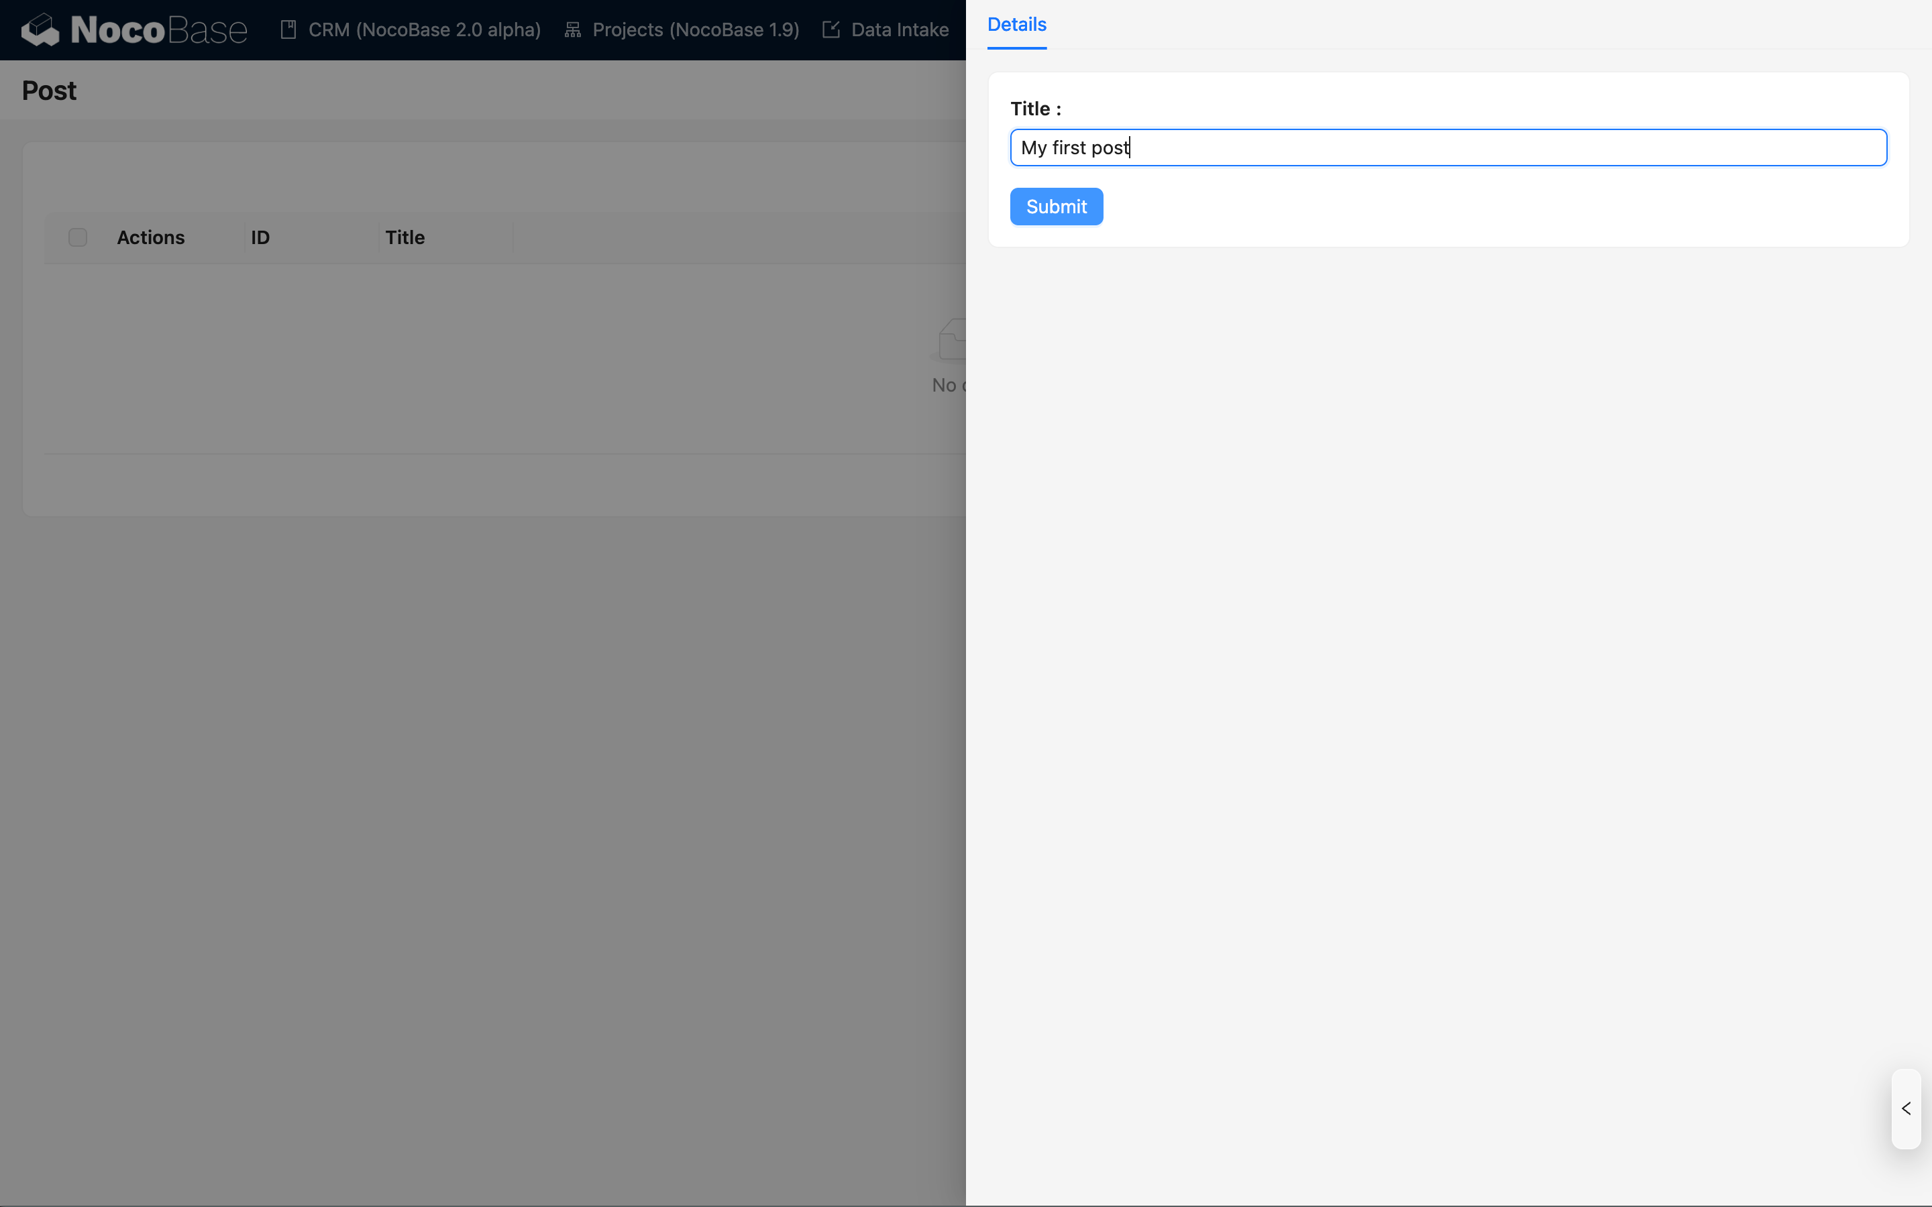
Task: Click the edit icon beside Data Intake
Action: tap(831, 30)
